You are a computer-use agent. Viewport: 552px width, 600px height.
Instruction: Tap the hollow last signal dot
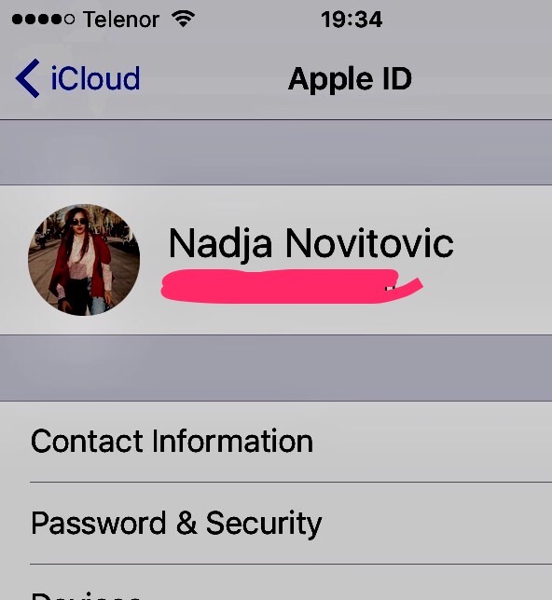(69, 20)
